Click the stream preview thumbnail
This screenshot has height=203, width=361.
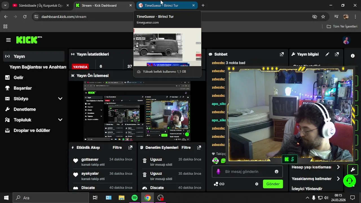coord(137,111)
